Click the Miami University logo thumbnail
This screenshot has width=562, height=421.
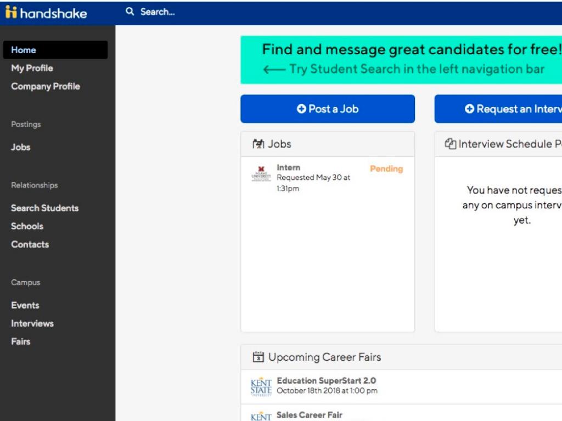coord(261,174)
